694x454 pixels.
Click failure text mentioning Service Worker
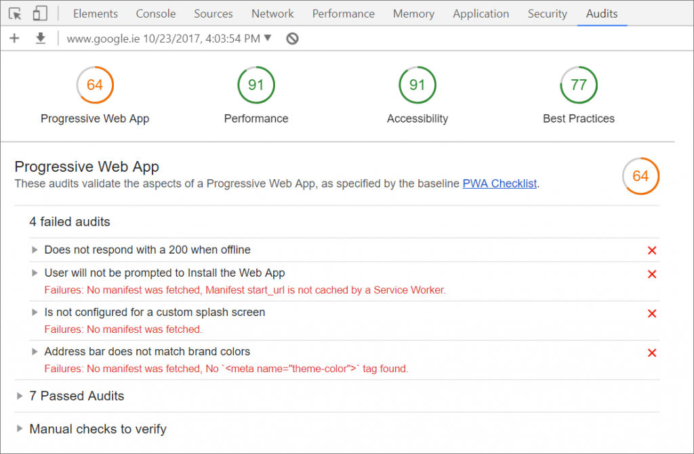pyautogui.click(x=245, y=290)
